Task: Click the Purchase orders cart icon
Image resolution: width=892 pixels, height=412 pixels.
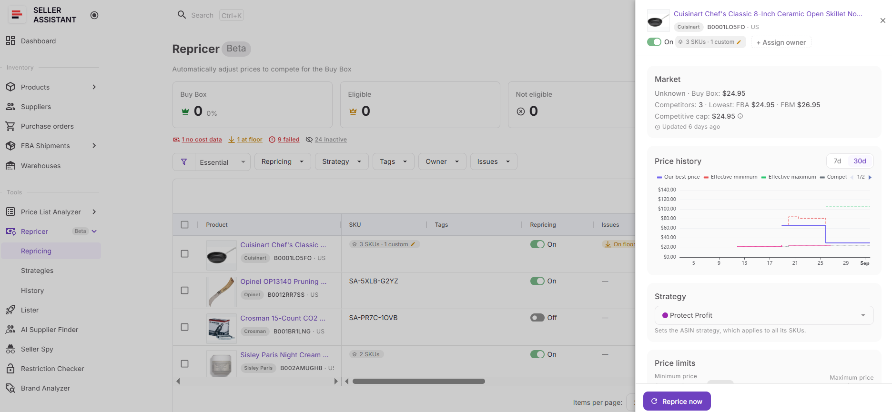Action: pos(10,126)
